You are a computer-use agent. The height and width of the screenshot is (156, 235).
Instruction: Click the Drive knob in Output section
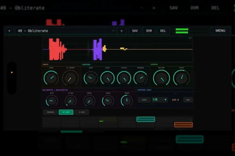181,78
